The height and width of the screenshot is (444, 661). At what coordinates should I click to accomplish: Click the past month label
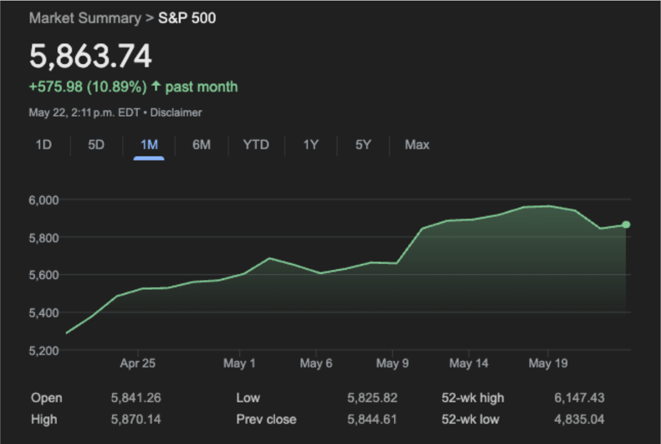[201, 87]
